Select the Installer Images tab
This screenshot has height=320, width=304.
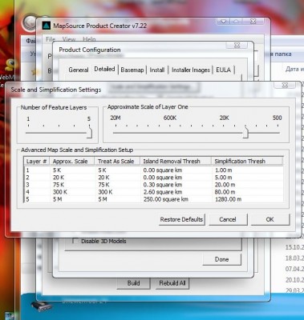pyautogui.click(x=190, y=70)
